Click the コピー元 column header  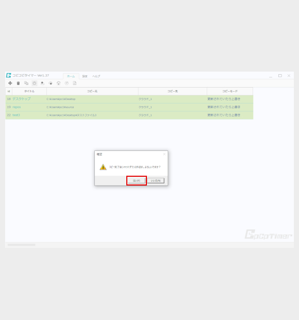point(92,91)
